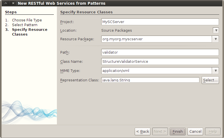Open the MIME Type dropdown arrow
This screenshot has height=138, width=224.
coord(216,71)
